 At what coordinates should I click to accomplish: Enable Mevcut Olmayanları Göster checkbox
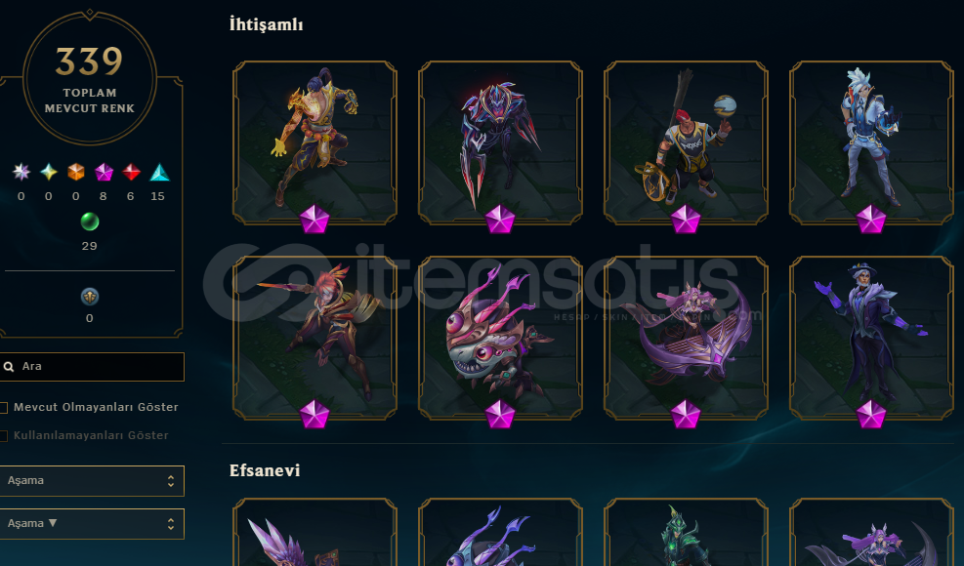point(4,408)
